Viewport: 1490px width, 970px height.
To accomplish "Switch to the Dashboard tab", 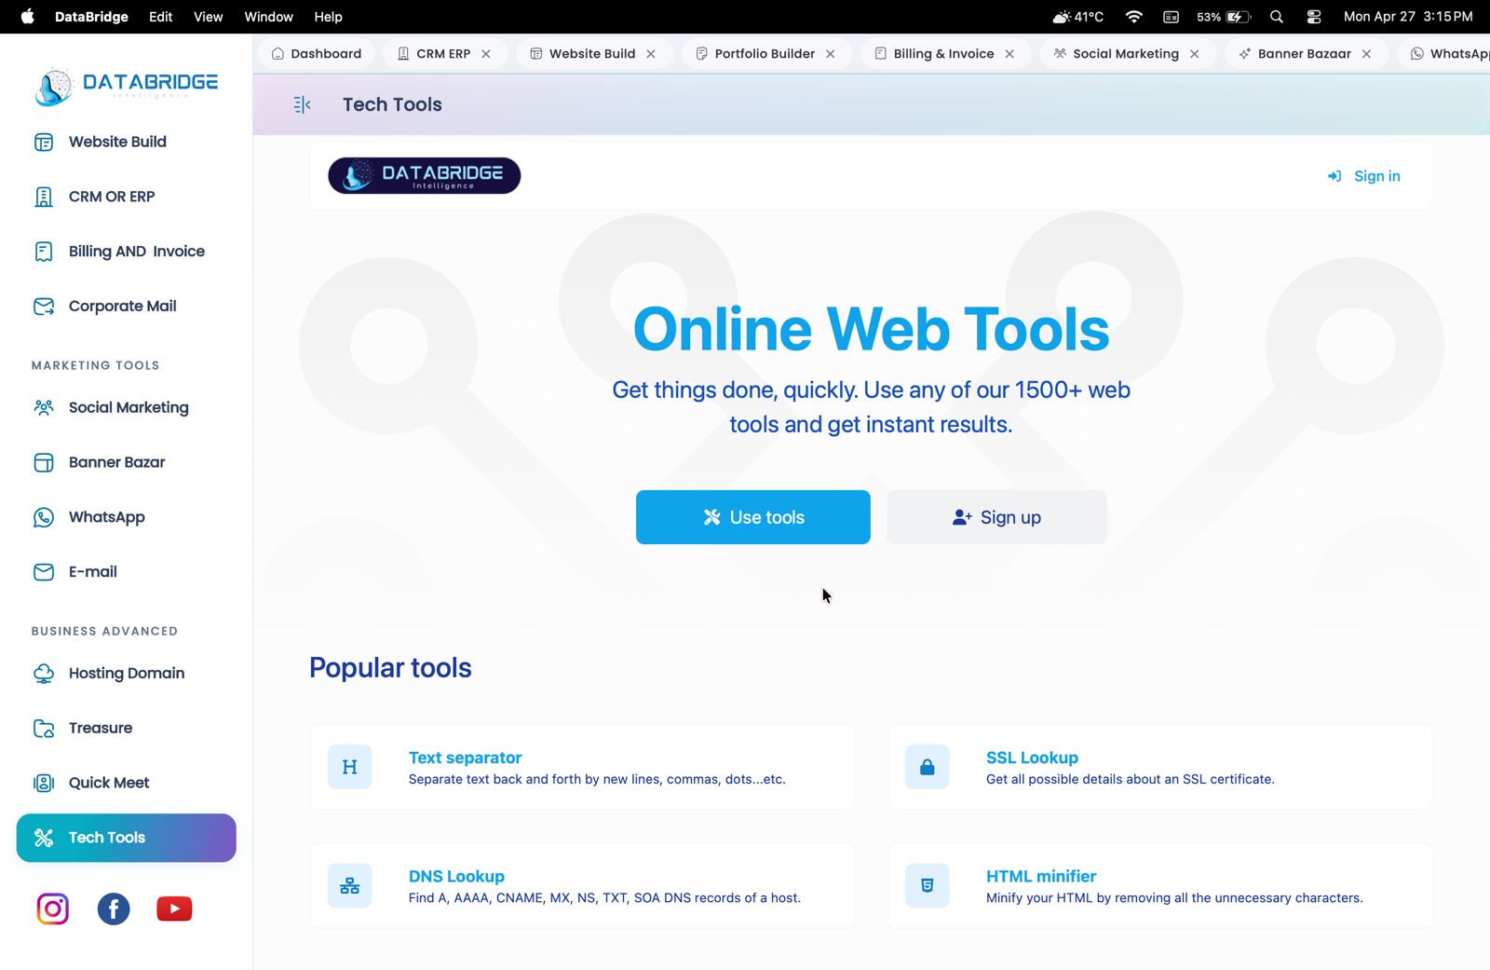I will 317,54.
